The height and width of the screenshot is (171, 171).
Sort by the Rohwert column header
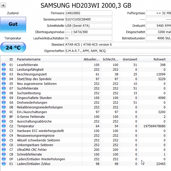(153, 59)
